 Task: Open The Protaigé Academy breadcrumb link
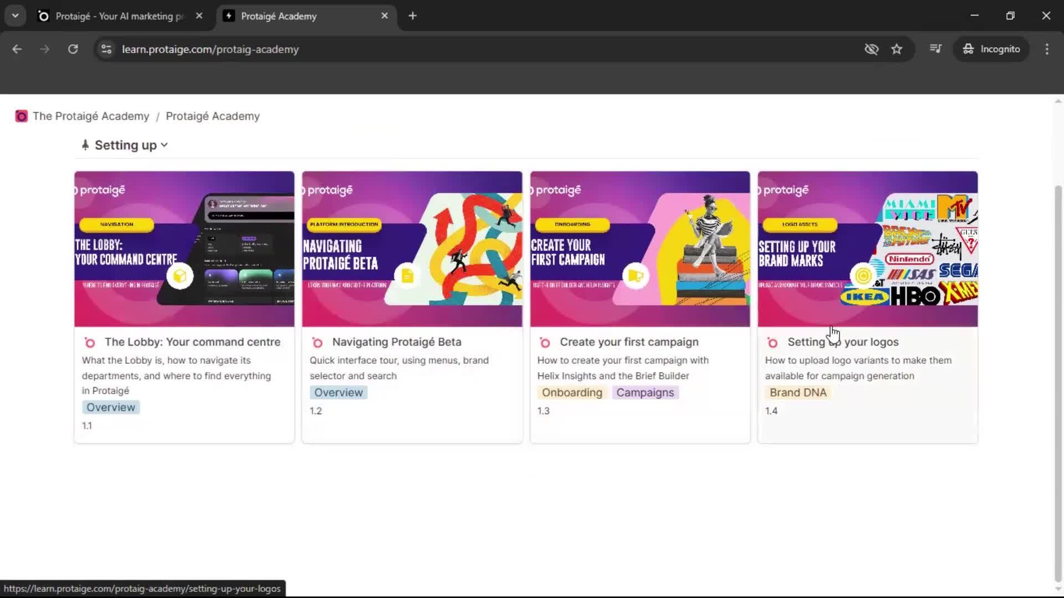pyautogui.click(x=90, y=116)
